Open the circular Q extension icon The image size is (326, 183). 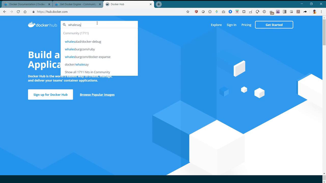[257, 12]
